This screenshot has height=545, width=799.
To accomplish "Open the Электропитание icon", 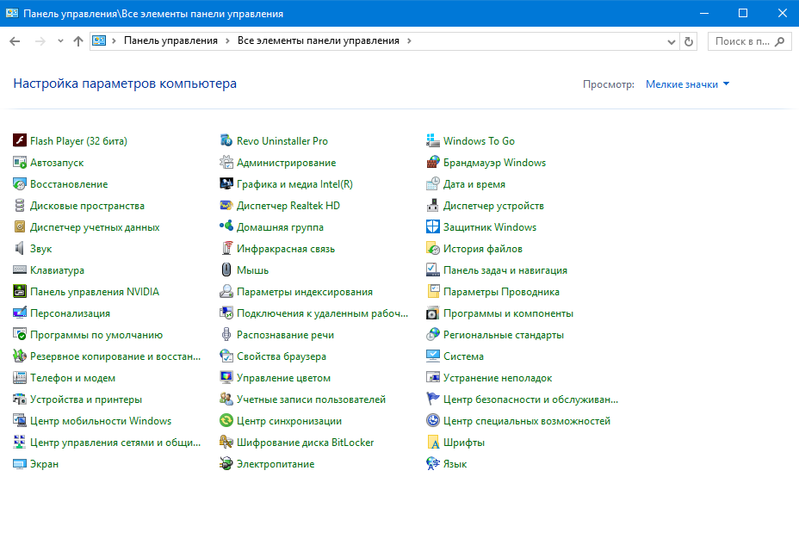I will pos(226,463).
